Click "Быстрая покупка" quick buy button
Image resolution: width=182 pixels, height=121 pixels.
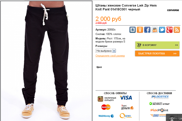[157, 53]
